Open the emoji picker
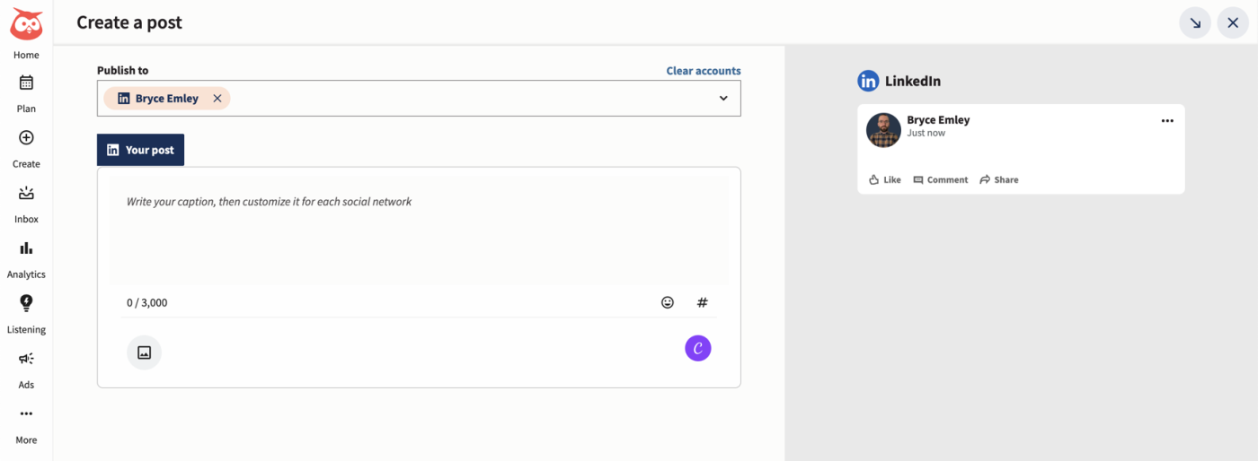This screenshot has height=461, width=1258. click(668, 302)
